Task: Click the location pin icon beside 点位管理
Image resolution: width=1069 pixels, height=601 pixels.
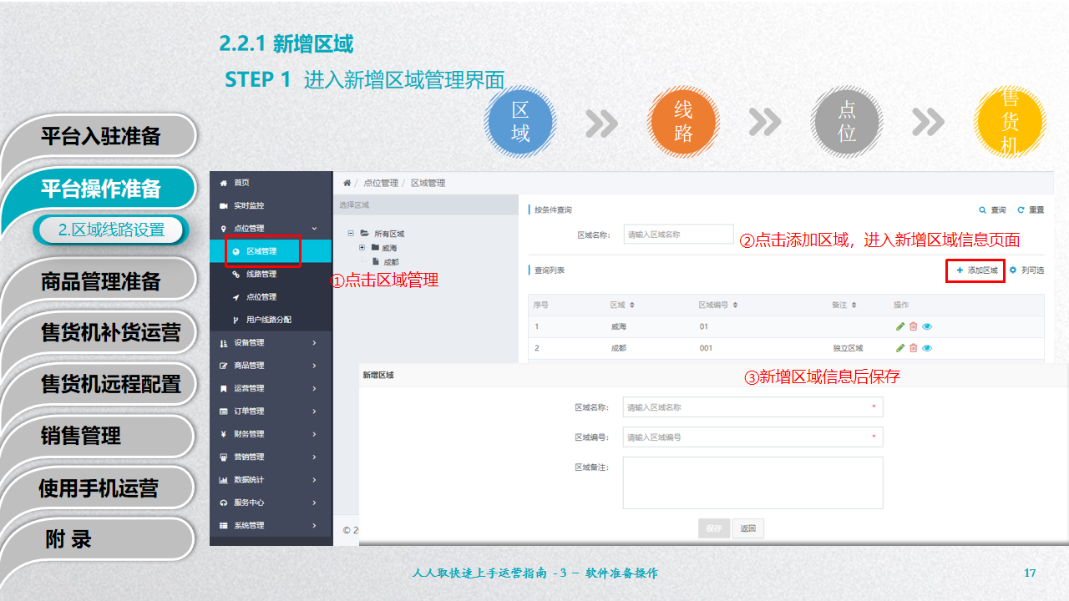Action: 223,228
